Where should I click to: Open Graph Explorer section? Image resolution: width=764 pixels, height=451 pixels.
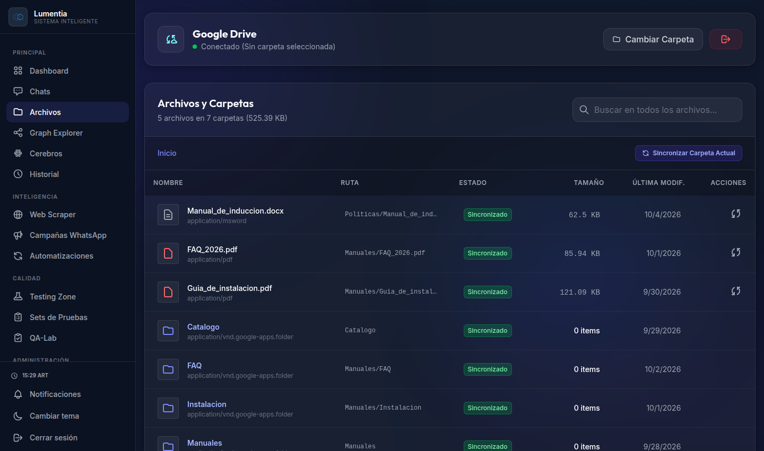coord(67,133)
